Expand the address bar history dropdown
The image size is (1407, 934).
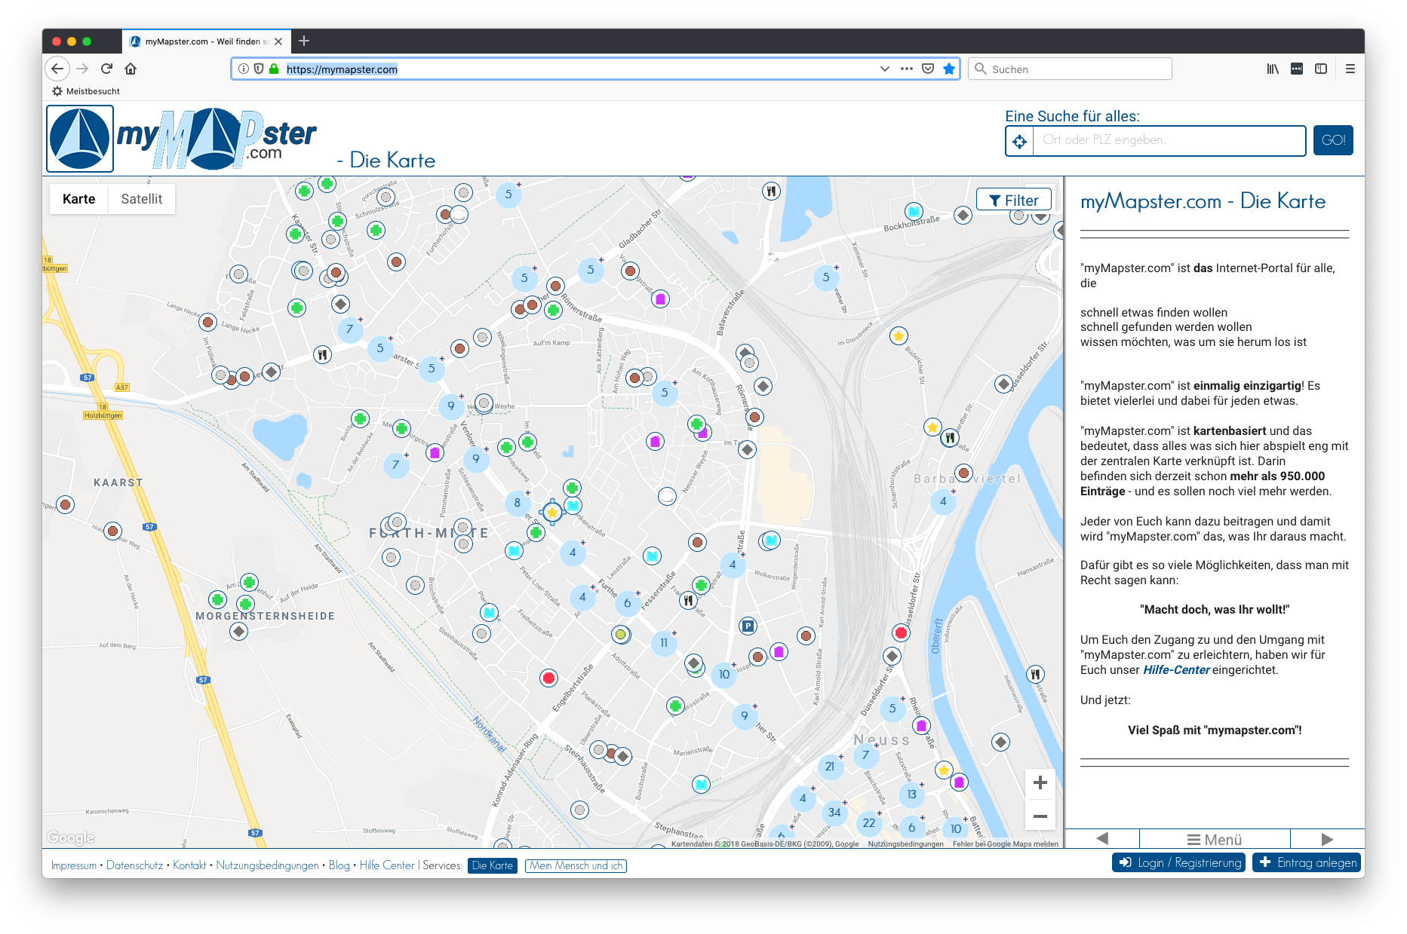tap(884, 69)
